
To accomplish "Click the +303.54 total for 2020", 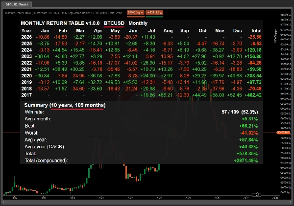I will coord(253,76).
